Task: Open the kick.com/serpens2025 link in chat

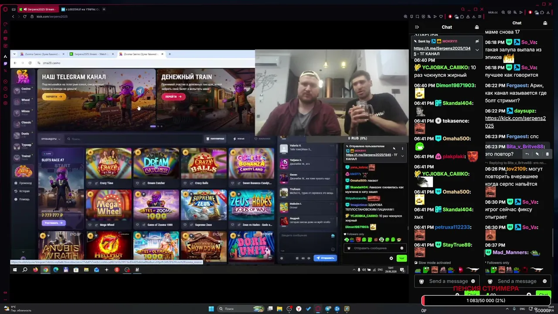Action: click(x=515, y=122)
